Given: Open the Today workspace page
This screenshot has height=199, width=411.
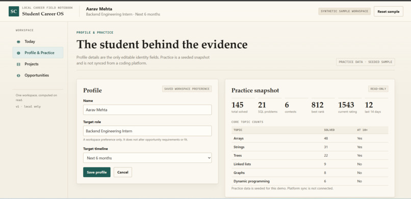Looking at the screenshot, I should (38, 42).
